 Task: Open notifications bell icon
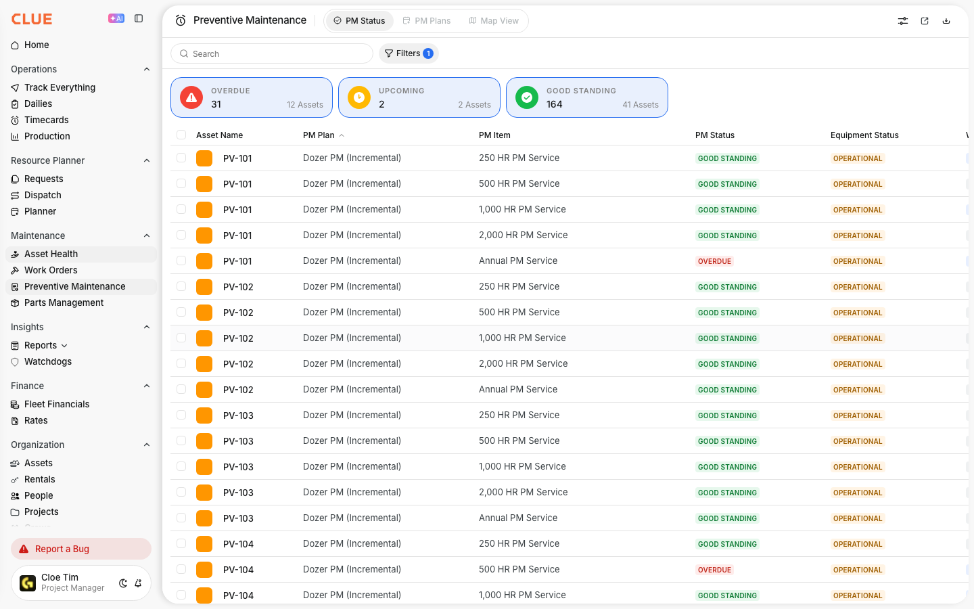coord(138,583)
